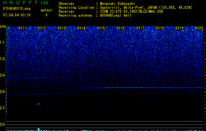Screen dimensions: 206x131
Task: Click the meteor count value 0
Action: [47, 15]
